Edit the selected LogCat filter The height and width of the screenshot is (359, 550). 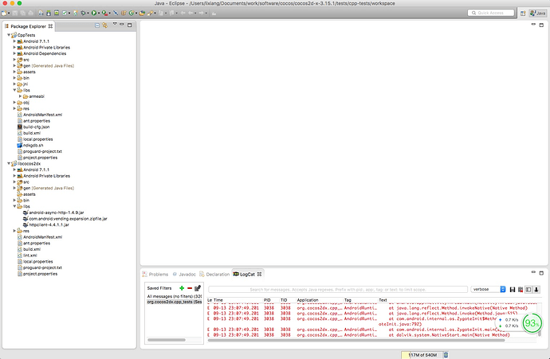[198, 288]
